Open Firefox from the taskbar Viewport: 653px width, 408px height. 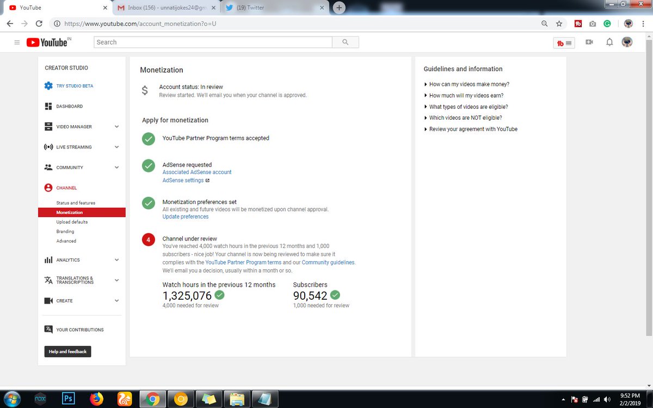pyautogui.click(x=97, y=398)
